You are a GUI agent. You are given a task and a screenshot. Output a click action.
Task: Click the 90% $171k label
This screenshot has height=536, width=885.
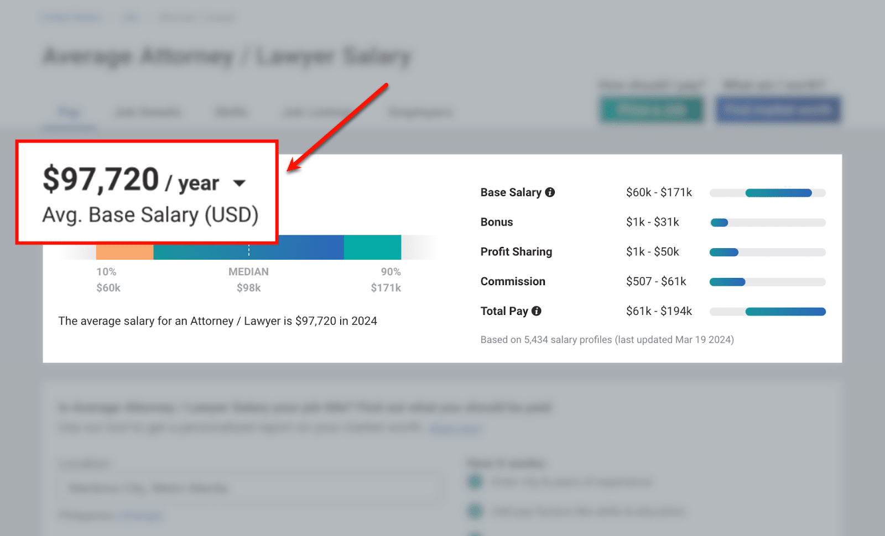[x=386, y=280]
